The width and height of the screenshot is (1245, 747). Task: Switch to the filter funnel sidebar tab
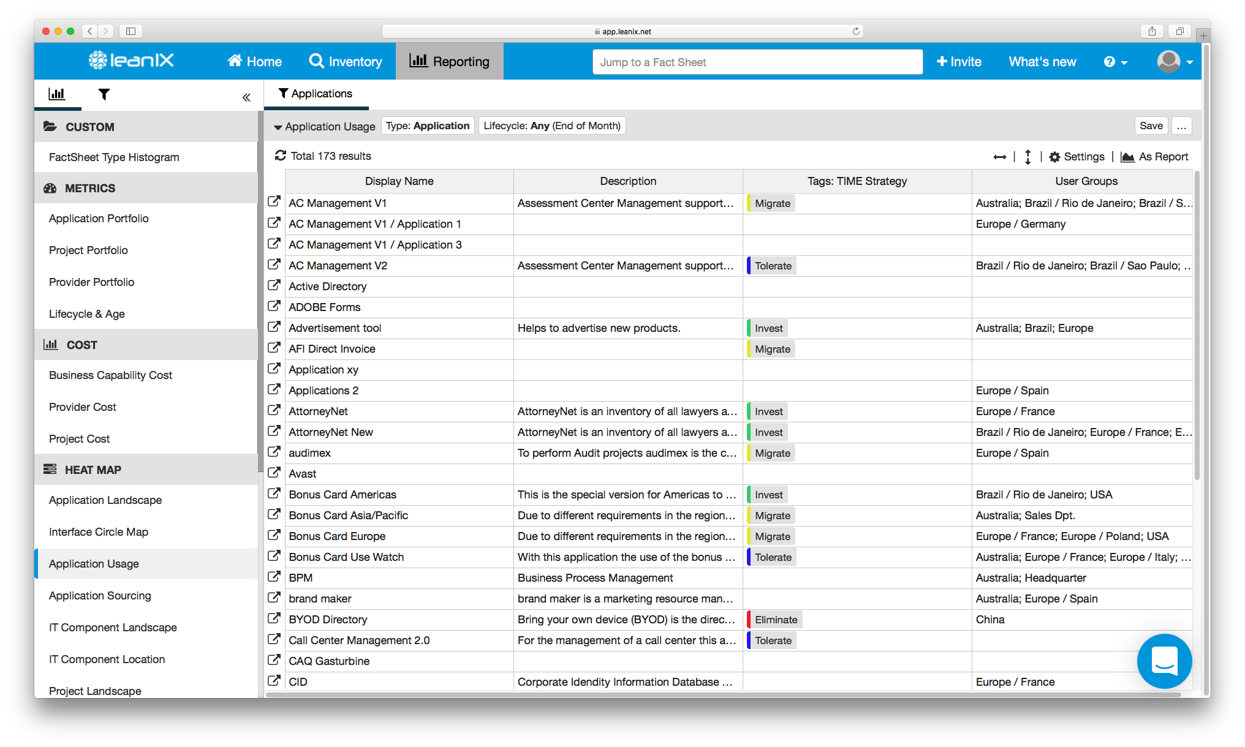coord(104,94)
